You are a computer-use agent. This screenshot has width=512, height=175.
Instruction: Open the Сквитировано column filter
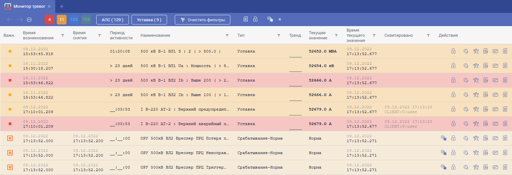point(428,35)
